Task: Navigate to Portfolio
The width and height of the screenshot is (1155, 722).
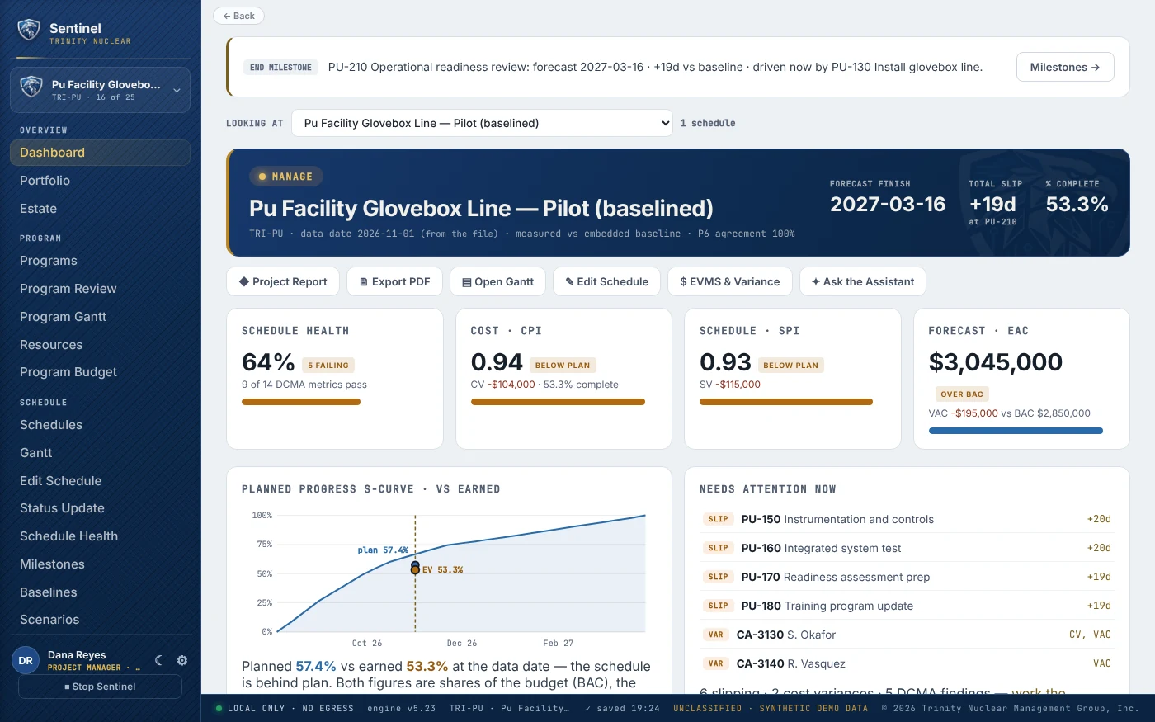Action: pyautogui.click(x=100, y=181)
